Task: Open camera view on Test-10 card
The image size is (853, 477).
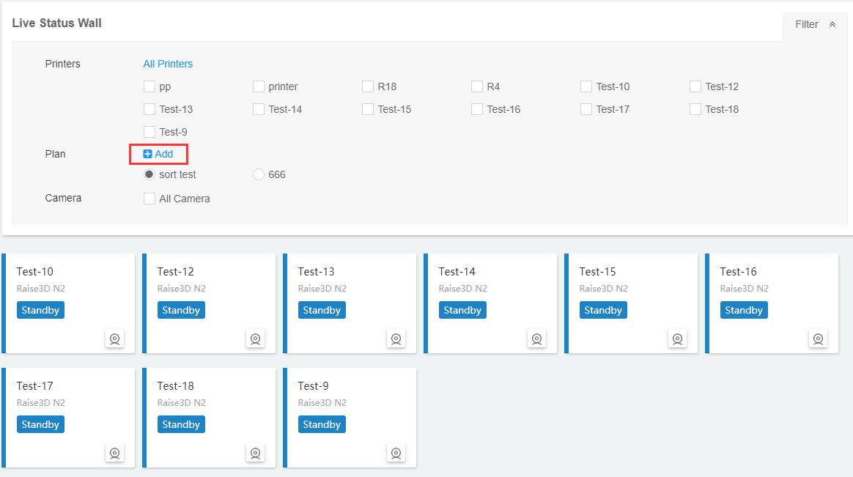Action: click(114, 339)
